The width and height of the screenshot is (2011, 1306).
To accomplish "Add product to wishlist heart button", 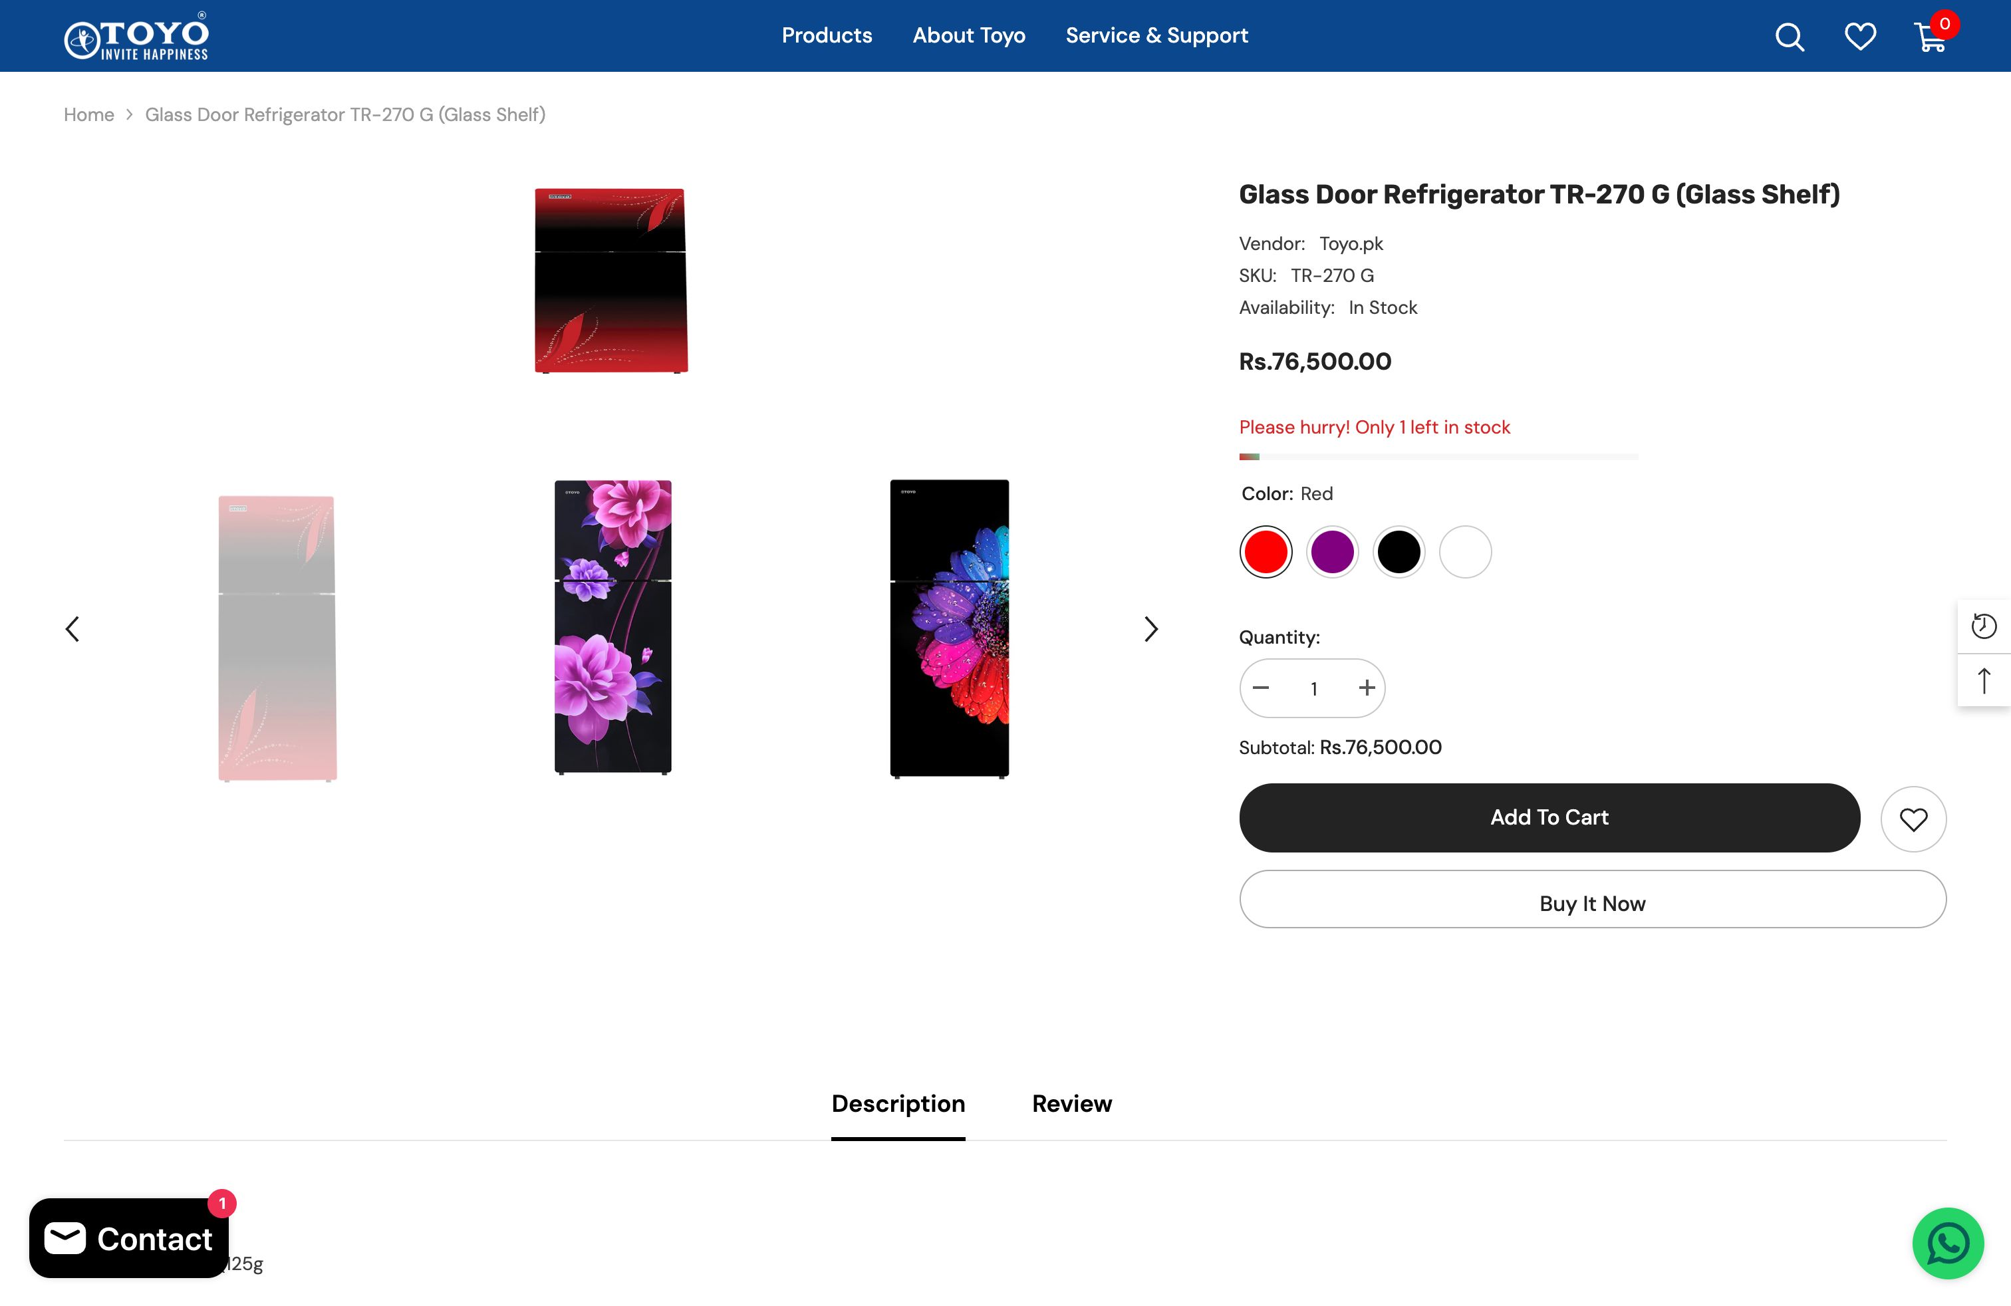I will point(1913,819).
